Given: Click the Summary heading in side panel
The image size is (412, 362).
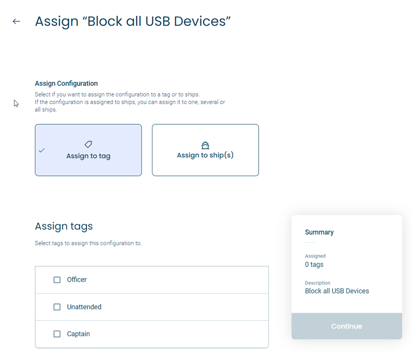Looking at the screenshot, I should click(x=319, y=232).
